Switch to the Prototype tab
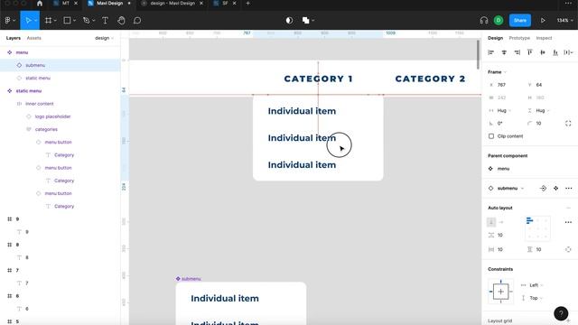Viewport: 578px width, 325px height. pos(519,38)
